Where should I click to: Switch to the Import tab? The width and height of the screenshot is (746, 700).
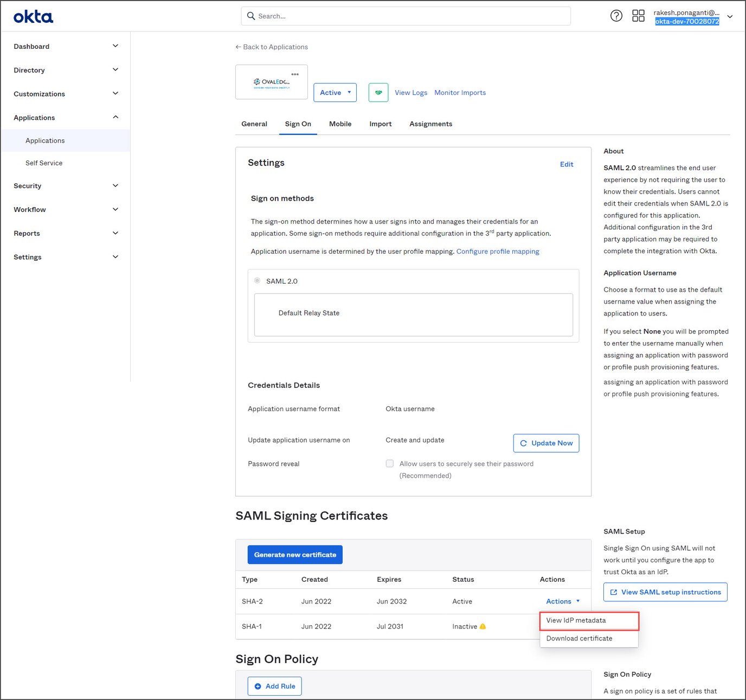(380, 124)
